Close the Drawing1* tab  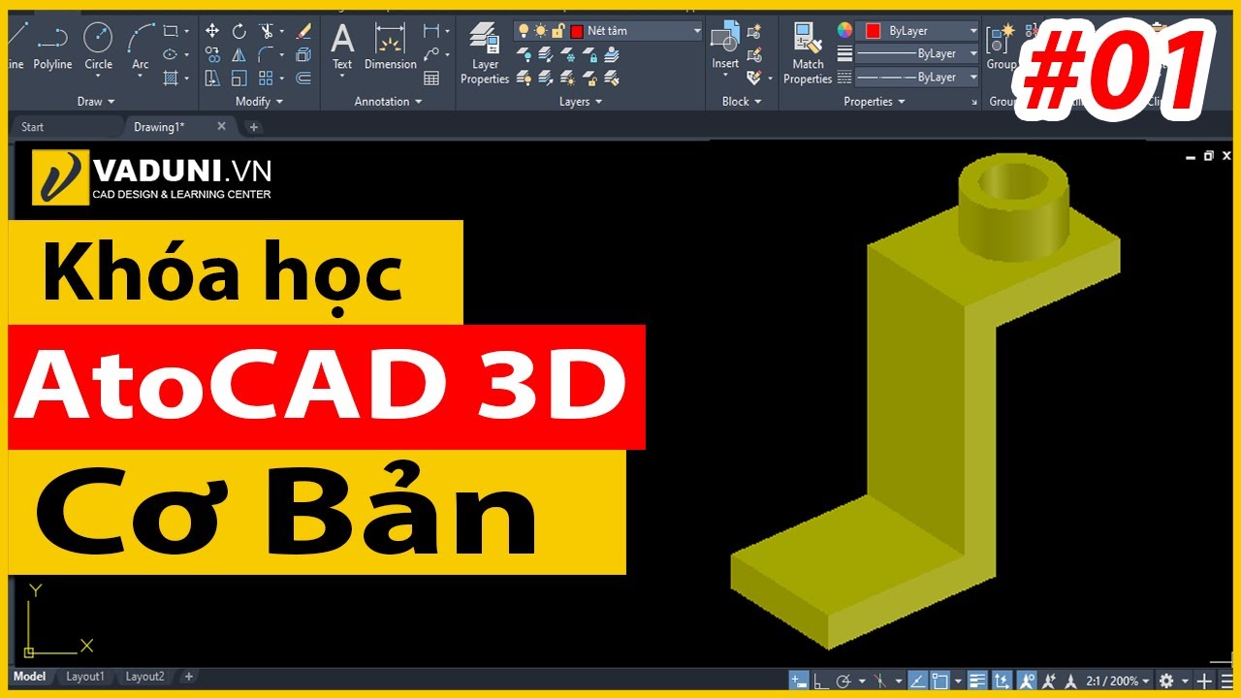[x=221, y=126]
